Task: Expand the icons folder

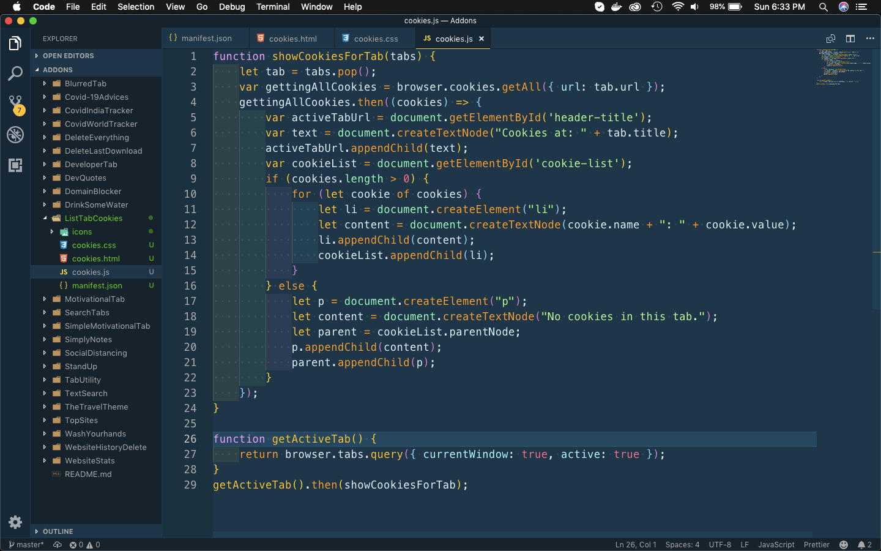Action: point(96,231)
